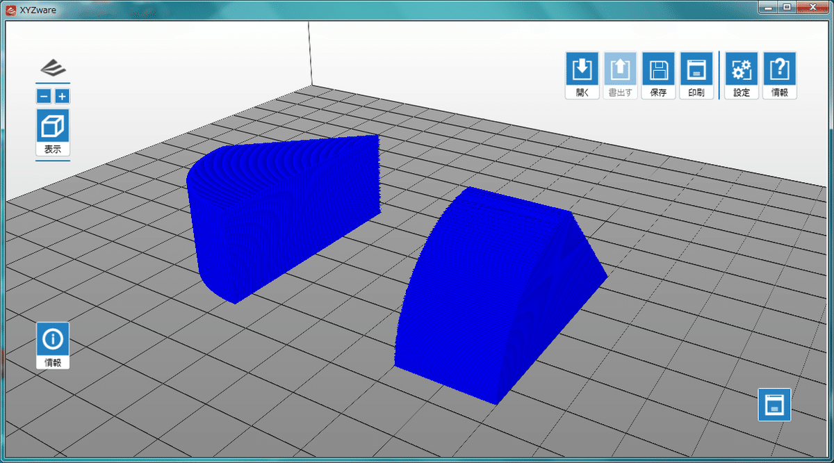Click the printer monitor icon at bottom right

click(774, 405)
